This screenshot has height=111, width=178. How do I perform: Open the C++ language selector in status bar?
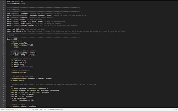tap(23, 109)
